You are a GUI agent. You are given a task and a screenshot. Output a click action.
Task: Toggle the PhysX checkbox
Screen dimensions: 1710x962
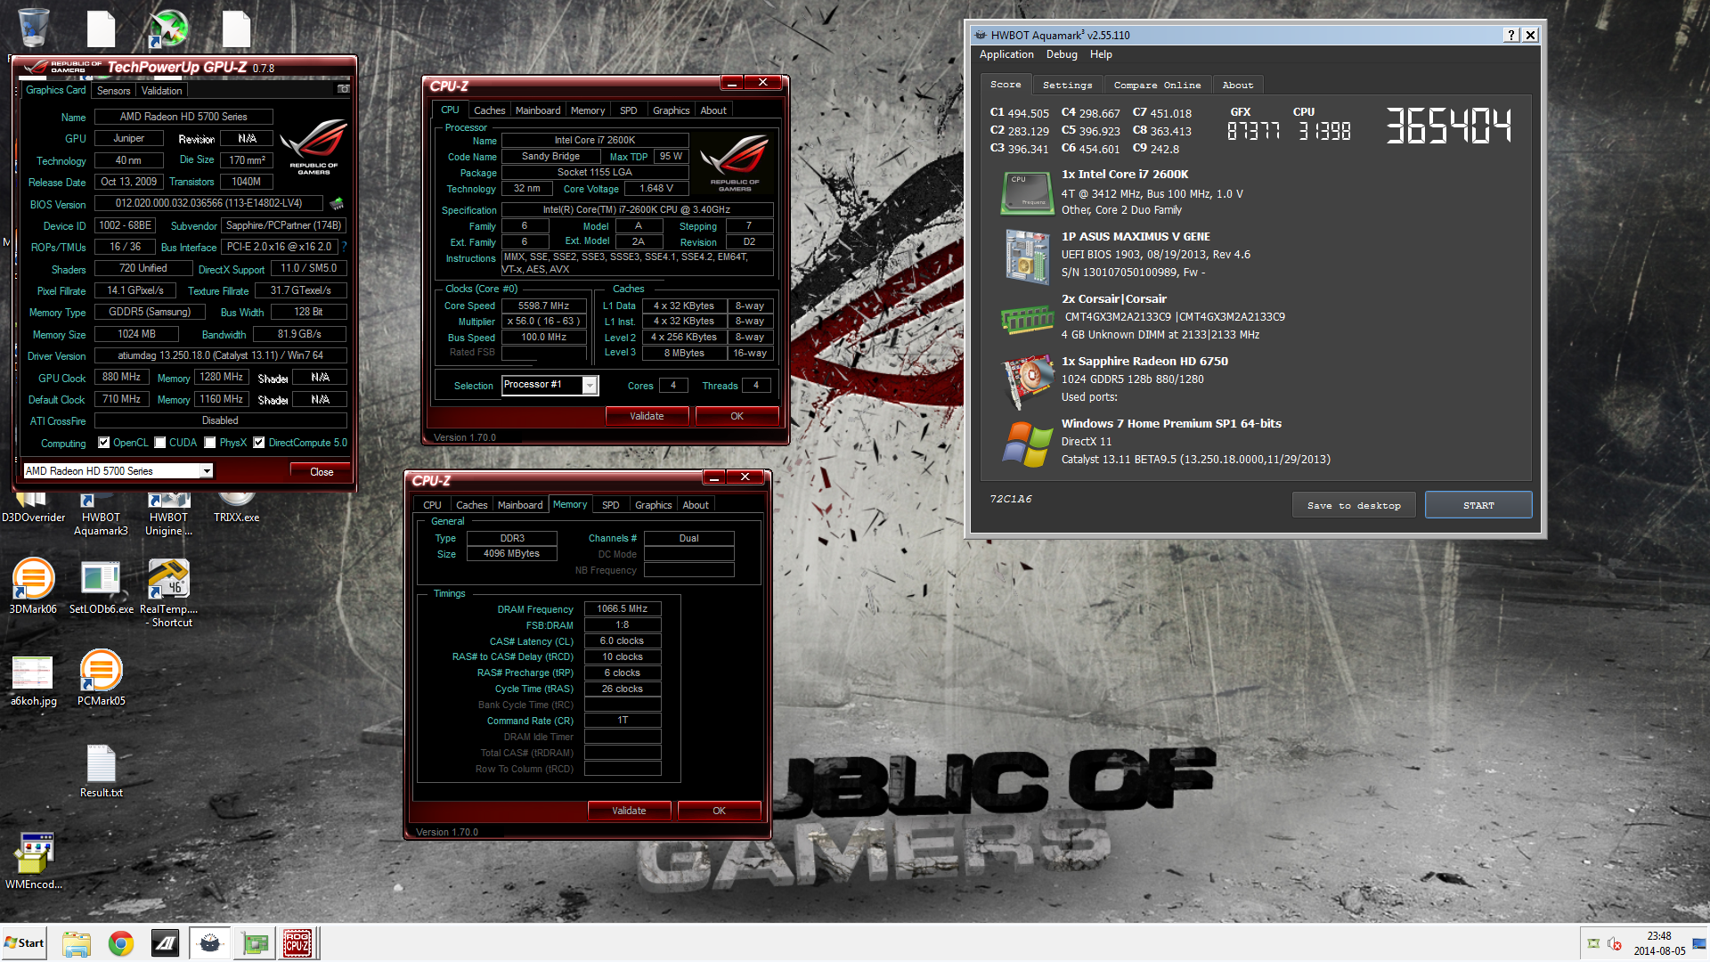(210, 443)
